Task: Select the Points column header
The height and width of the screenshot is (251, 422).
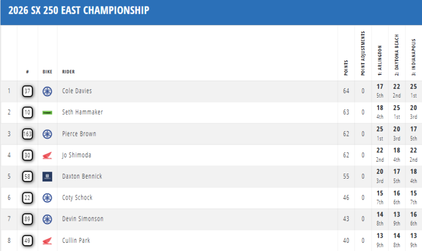Action: click(x=346, y=67)
